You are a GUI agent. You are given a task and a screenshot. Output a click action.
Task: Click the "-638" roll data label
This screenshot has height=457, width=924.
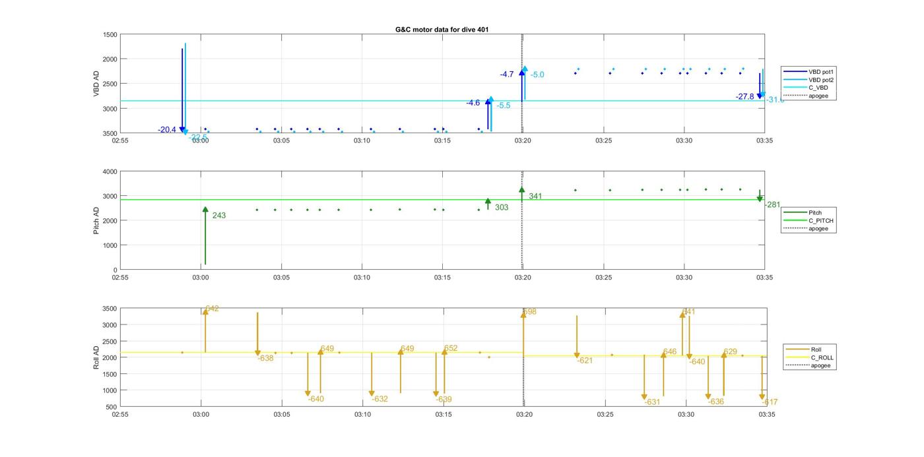[x=265, y=359]
